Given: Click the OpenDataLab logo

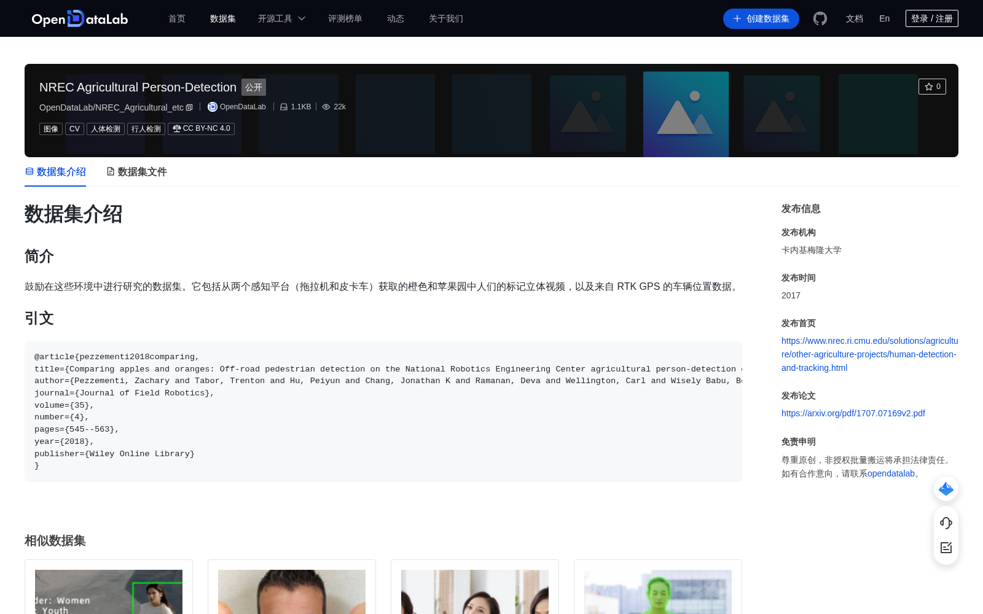Looking at the screenshot, I should click(x=80, y=18).
